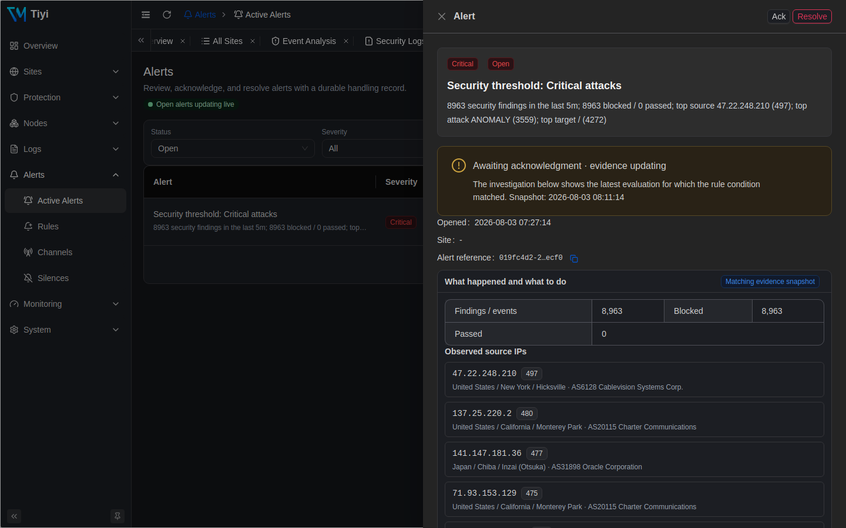Click the warning icon in acknowledgment banner
Image resolution: width=846 pixels, height=528 pixels.
(x=459, y=165)
